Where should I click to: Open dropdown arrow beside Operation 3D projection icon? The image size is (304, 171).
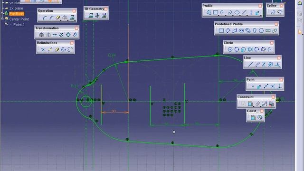(x=75, y=20)
